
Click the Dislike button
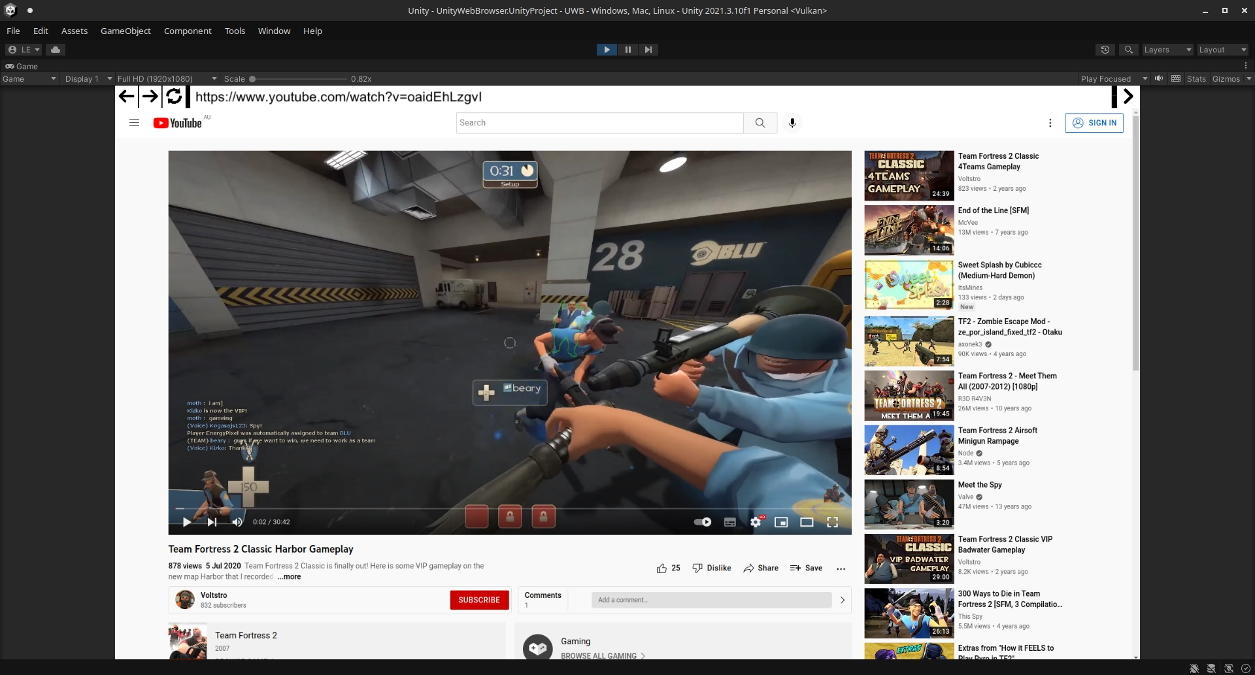(x=712, y=568)
